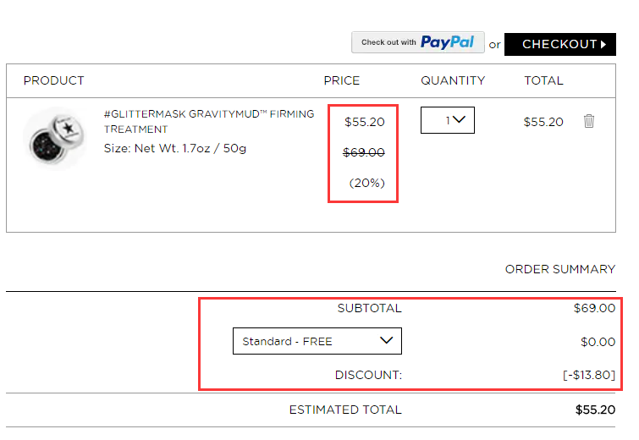This screenshot has width=639, height=440.
Task: Click the chevron arrow in the shipping dropdown
Action: click(386, 340)
